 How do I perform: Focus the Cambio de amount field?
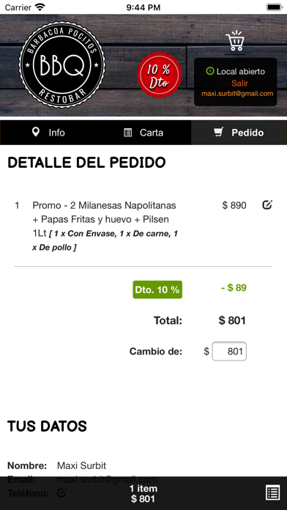point(229,351)
